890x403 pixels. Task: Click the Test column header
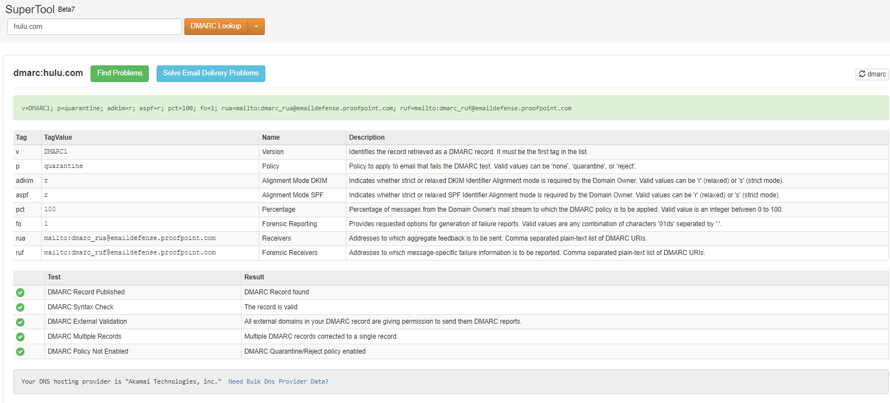[54, 277]
